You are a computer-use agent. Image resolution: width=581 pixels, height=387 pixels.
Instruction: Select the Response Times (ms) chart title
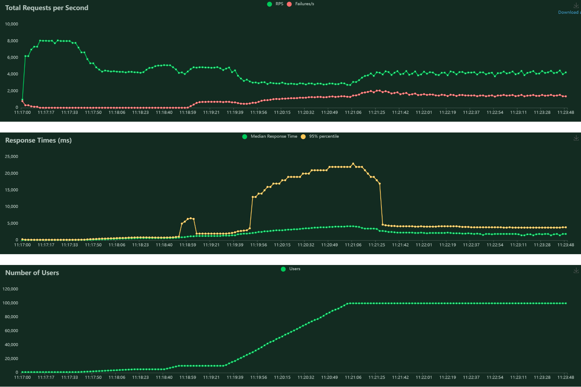pyautogui.click(x=38, y=140)
